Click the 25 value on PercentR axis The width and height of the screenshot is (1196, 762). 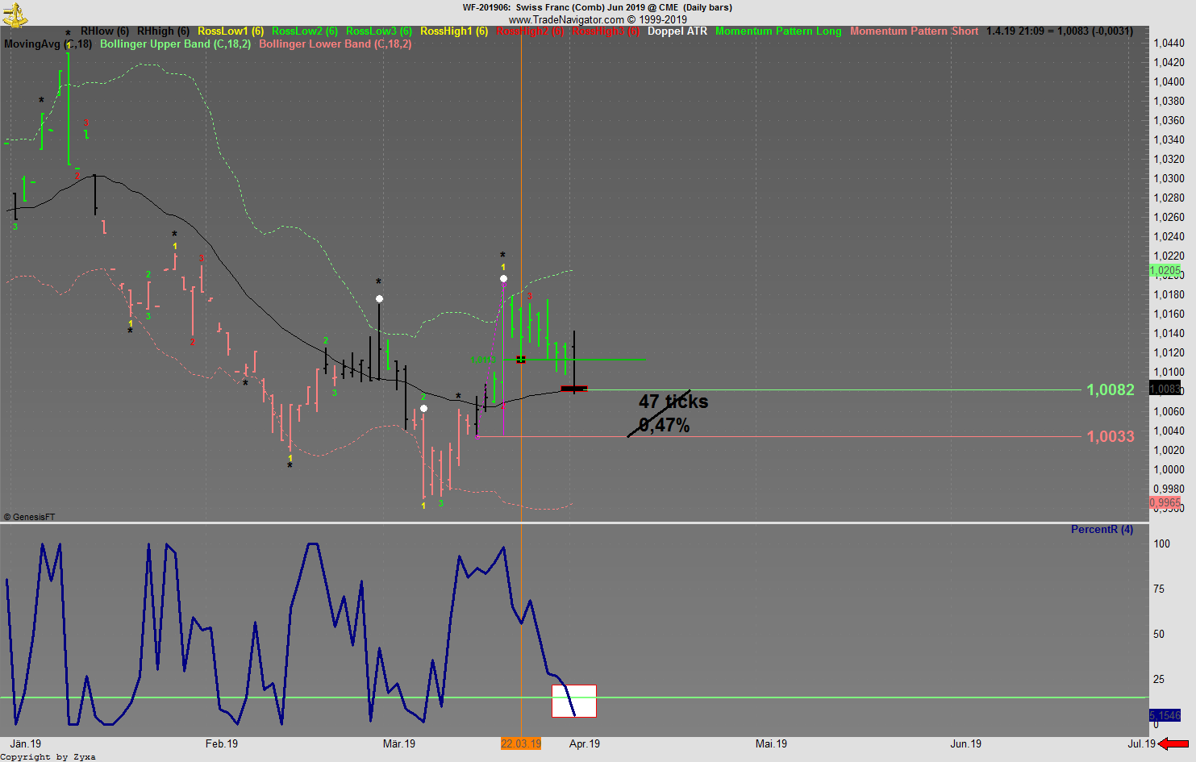[x=1159, y=679]
